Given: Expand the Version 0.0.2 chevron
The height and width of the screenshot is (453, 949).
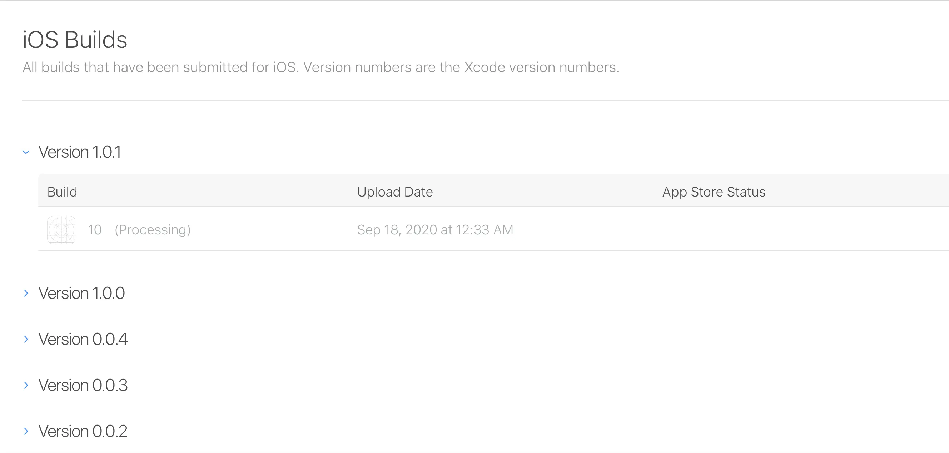Looking at the screenshot, I should tap(26, 431).
